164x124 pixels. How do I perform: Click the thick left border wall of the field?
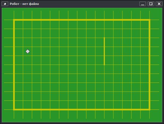tap(14, 65)
